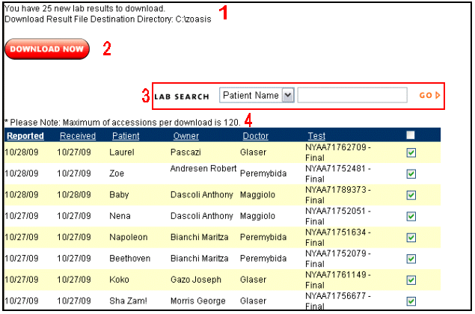Sort the table by Reported column

coord(25,136)
